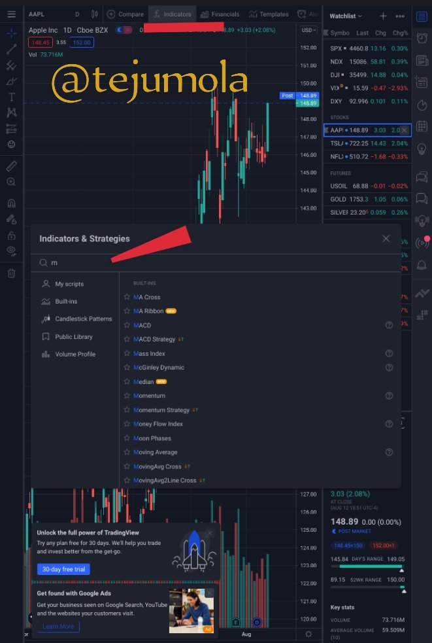Select TSLA row in watchlist
Image resolution: width=432 pixels, height=643 pixels.
pos(368,143)
